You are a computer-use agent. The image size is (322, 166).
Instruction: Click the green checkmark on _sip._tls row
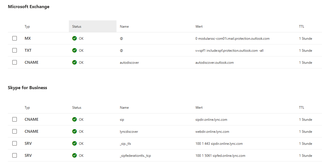[74, 143]
